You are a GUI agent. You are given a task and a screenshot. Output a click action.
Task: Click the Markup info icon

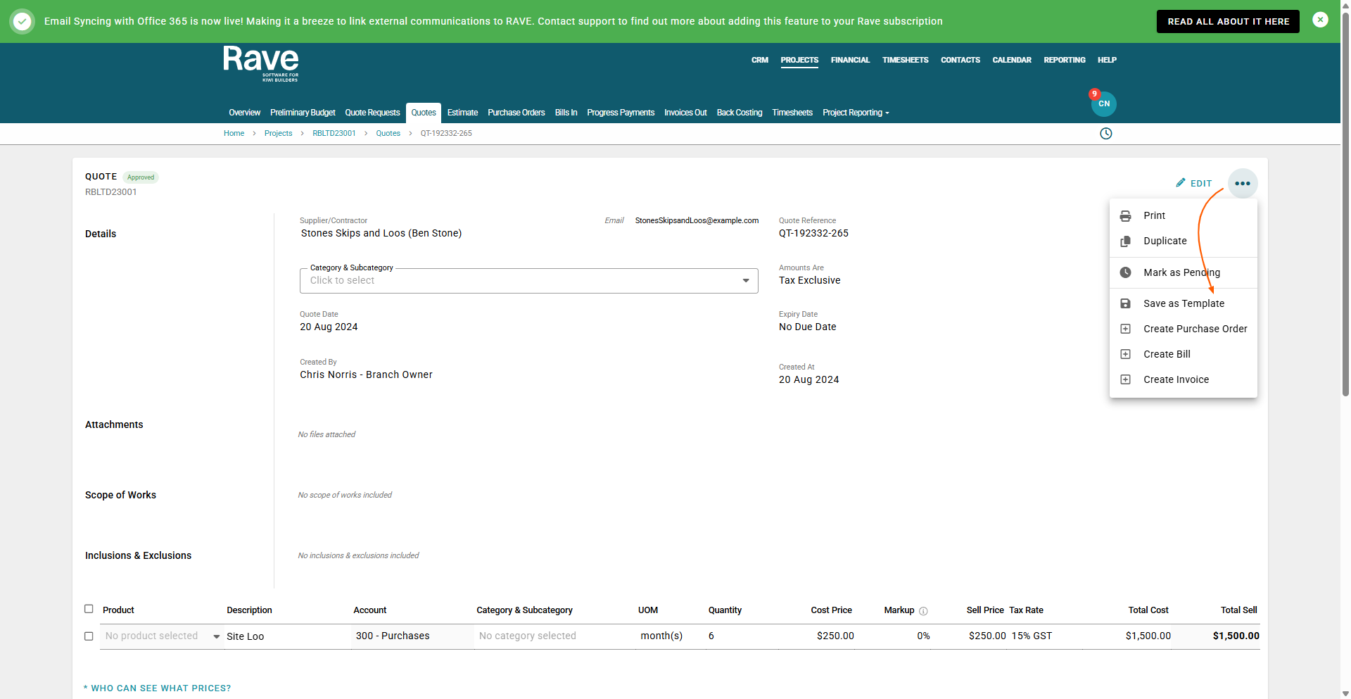click(x=923, y=611)
